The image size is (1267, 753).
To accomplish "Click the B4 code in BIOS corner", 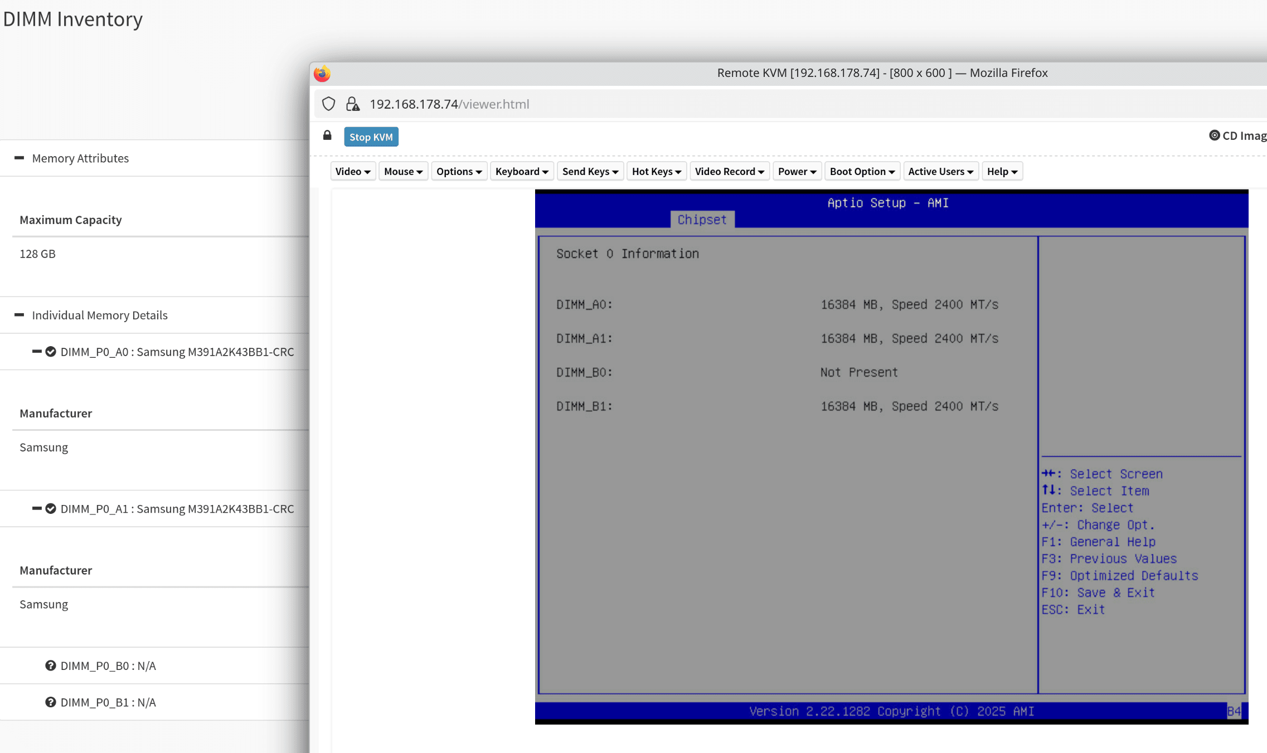I will click(x=1234, y=711).
